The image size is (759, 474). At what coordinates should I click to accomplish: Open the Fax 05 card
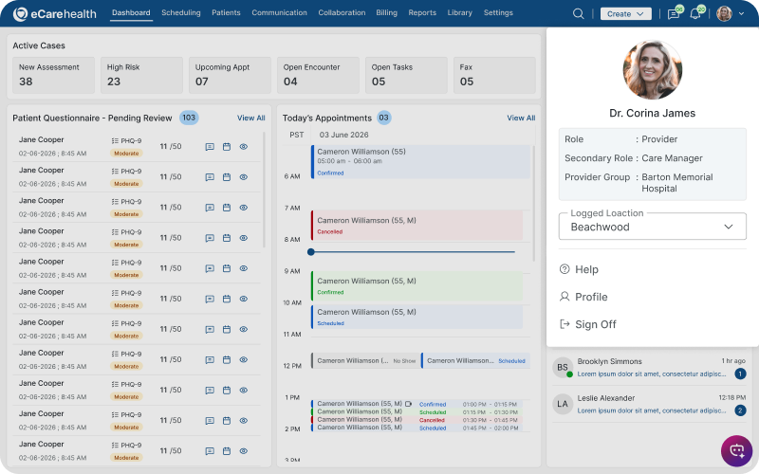pos(494,75)
